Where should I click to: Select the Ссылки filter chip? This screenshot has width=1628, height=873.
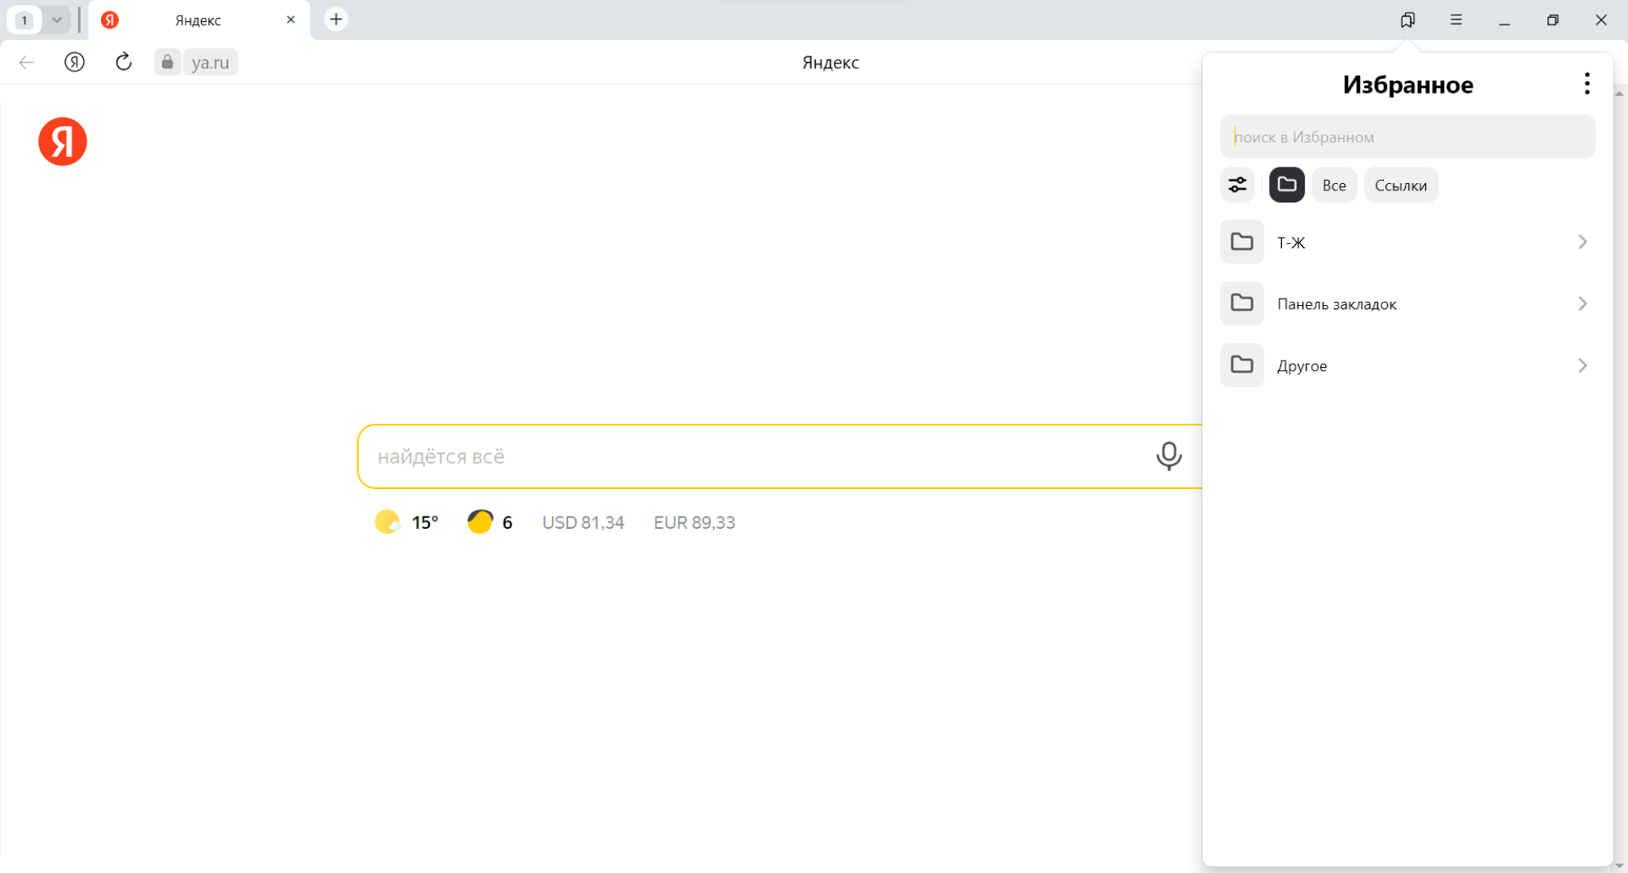point(1401,185)
